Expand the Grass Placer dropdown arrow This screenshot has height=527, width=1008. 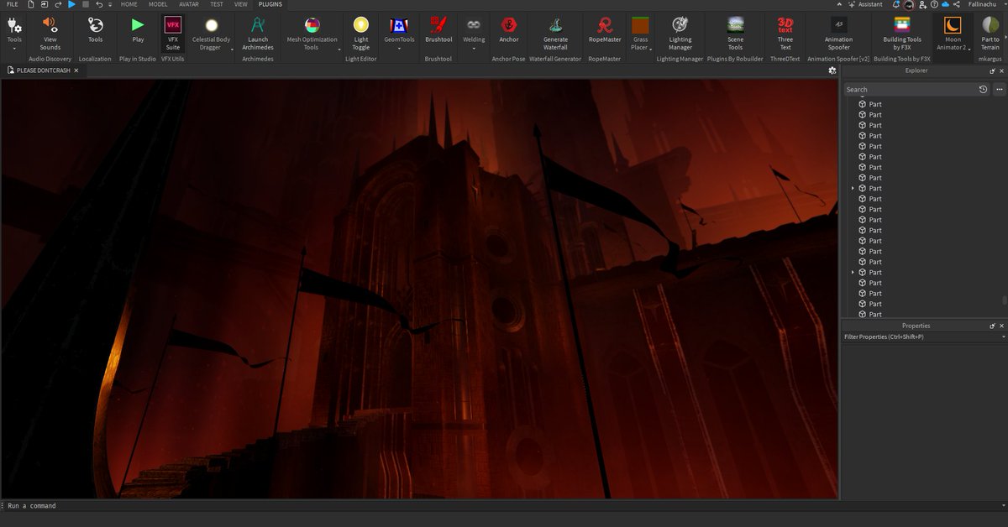[652, 49]
